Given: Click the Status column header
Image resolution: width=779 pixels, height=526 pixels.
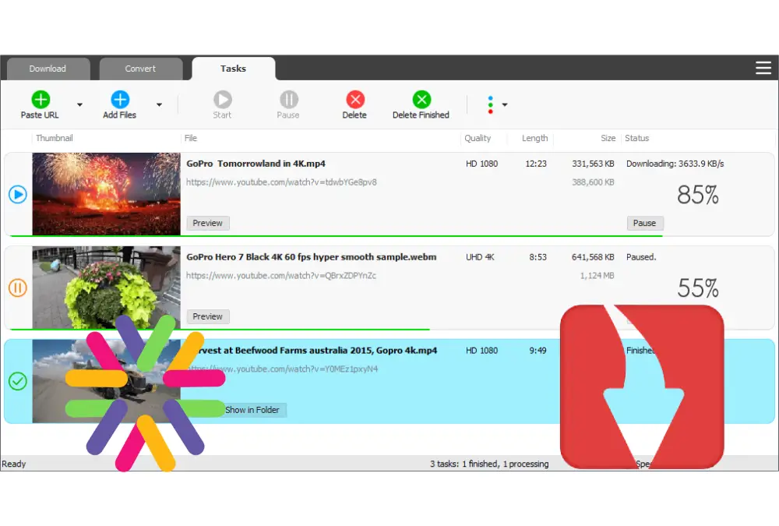Looking at the screenshot, I should point(637,138).
